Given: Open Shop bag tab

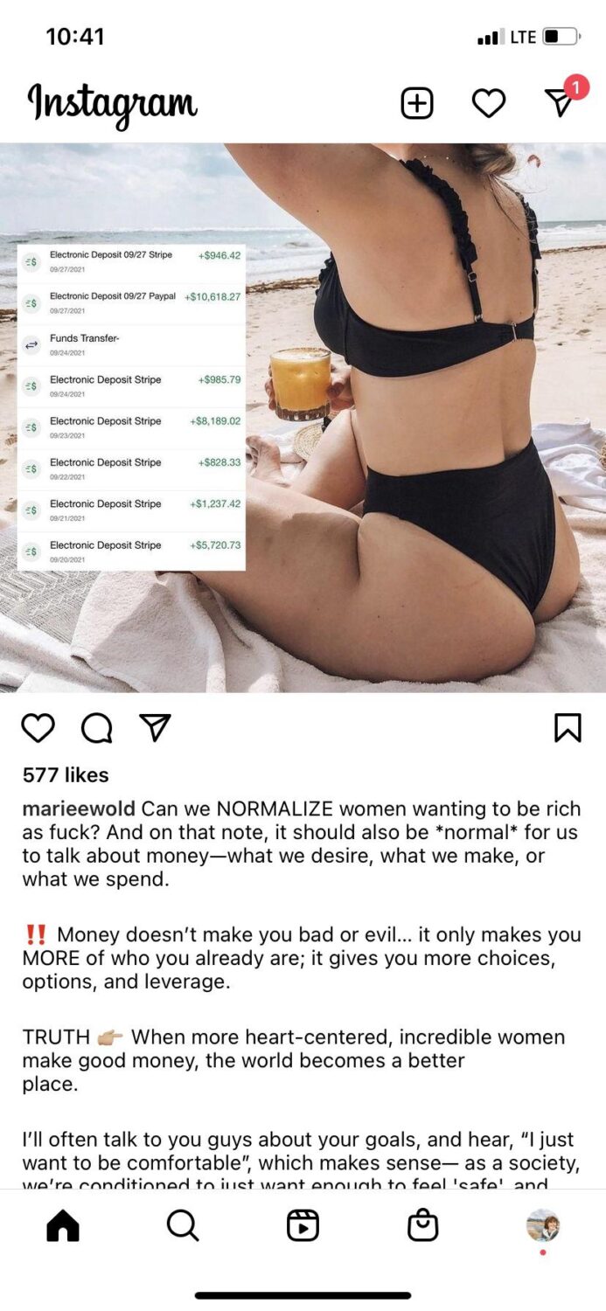Looking at the screenshot, I should [423, 1226].
